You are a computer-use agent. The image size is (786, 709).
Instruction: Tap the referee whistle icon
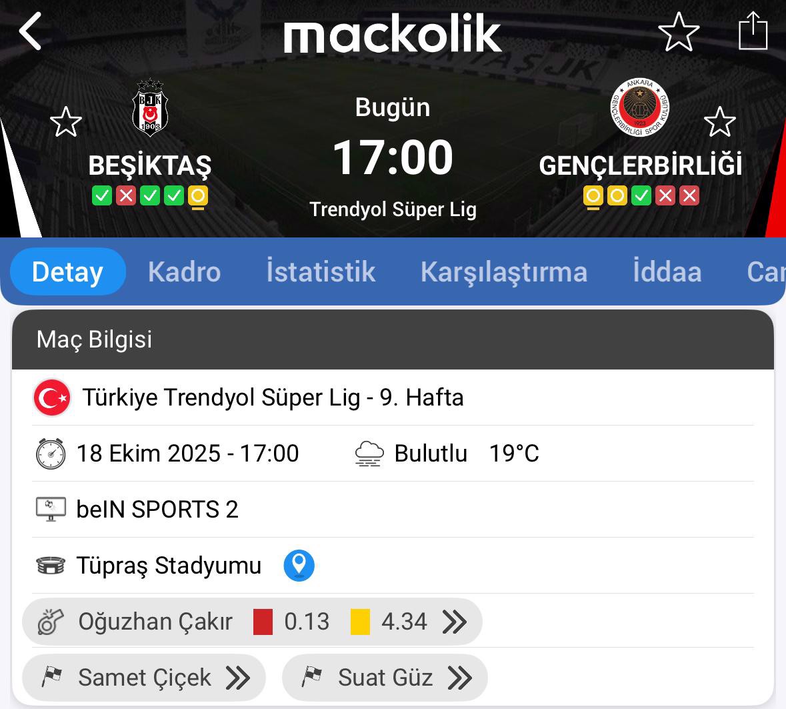tap(51, 622)
